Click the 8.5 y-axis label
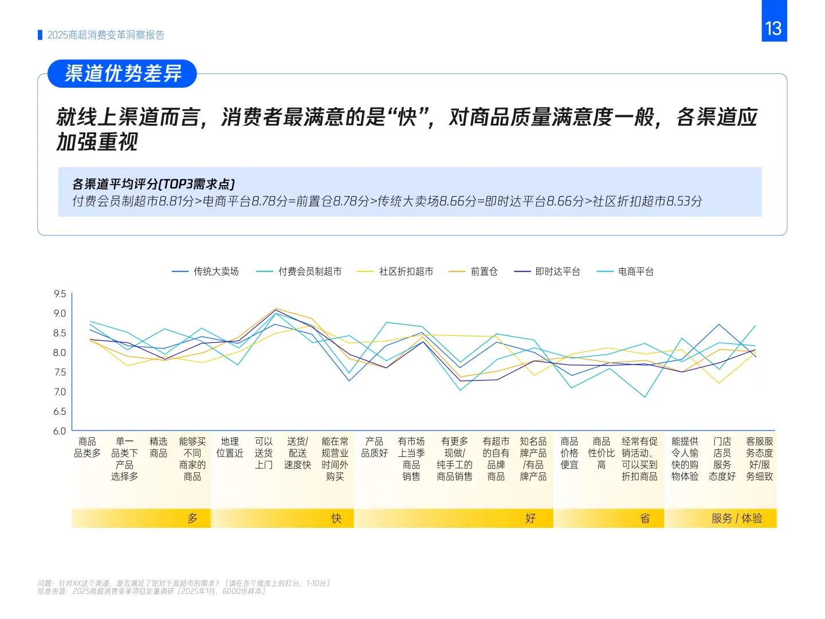Screen dimensions: 825x619 [60, 333]
